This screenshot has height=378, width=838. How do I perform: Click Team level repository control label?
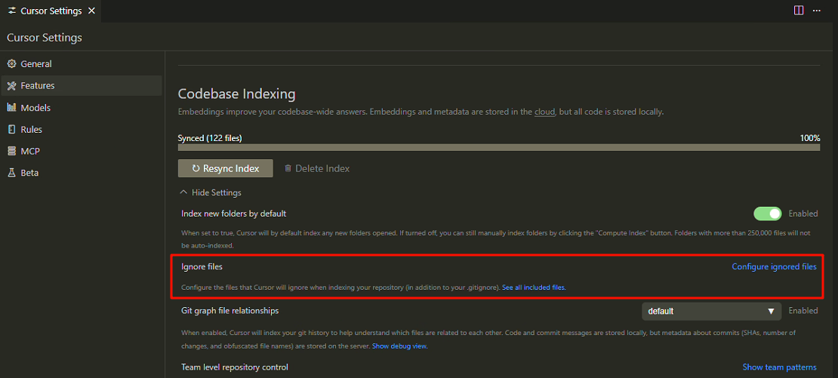(x=235, y=367)
